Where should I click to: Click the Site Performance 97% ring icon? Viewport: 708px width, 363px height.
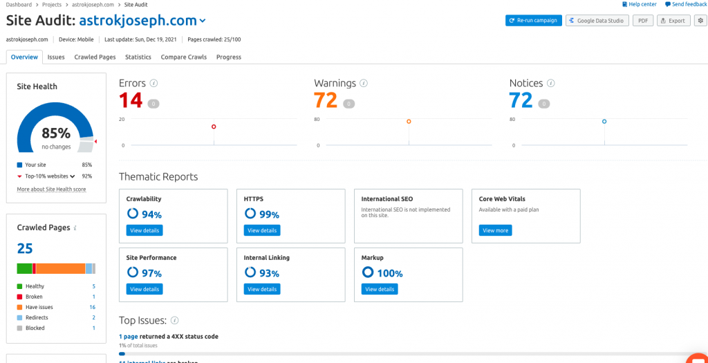click(x=133, y=272)
